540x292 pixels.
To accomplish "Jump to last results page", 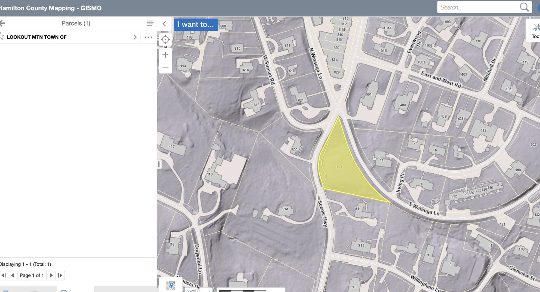I will pyautogui.click(x=60, y=275).
